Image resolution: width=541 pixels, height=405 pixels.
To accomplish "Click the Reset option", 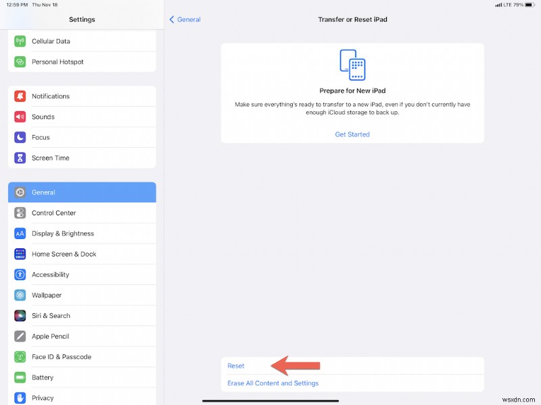I will (x=235, y=365).
